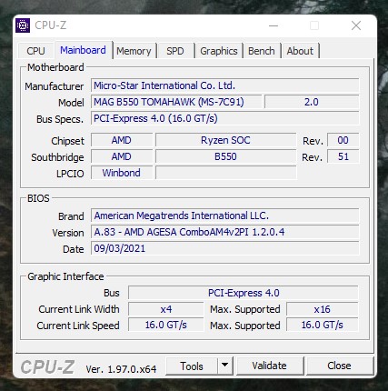Open the Memory tab

[134, 51]
